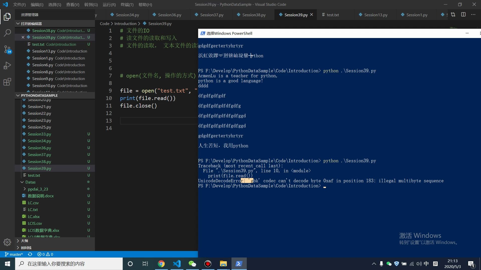Close Session39.py in open editors list

point(23,37)
